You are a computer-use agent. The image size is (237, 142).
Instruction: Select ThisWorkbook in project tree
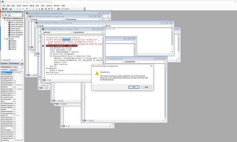click(14, 37)
